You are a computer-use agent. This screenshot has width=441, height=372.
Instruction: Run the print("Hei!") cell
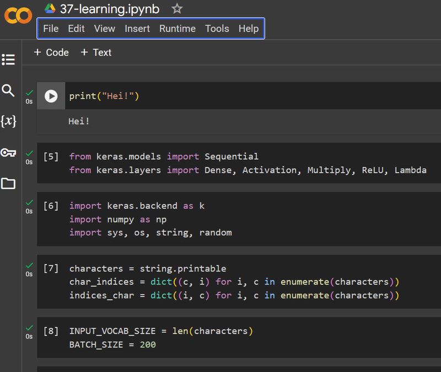pos(51,96)
